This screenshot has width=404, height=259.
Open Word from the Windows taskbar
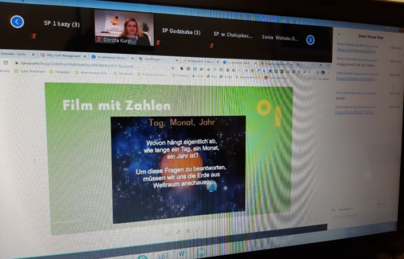point(181,253)
